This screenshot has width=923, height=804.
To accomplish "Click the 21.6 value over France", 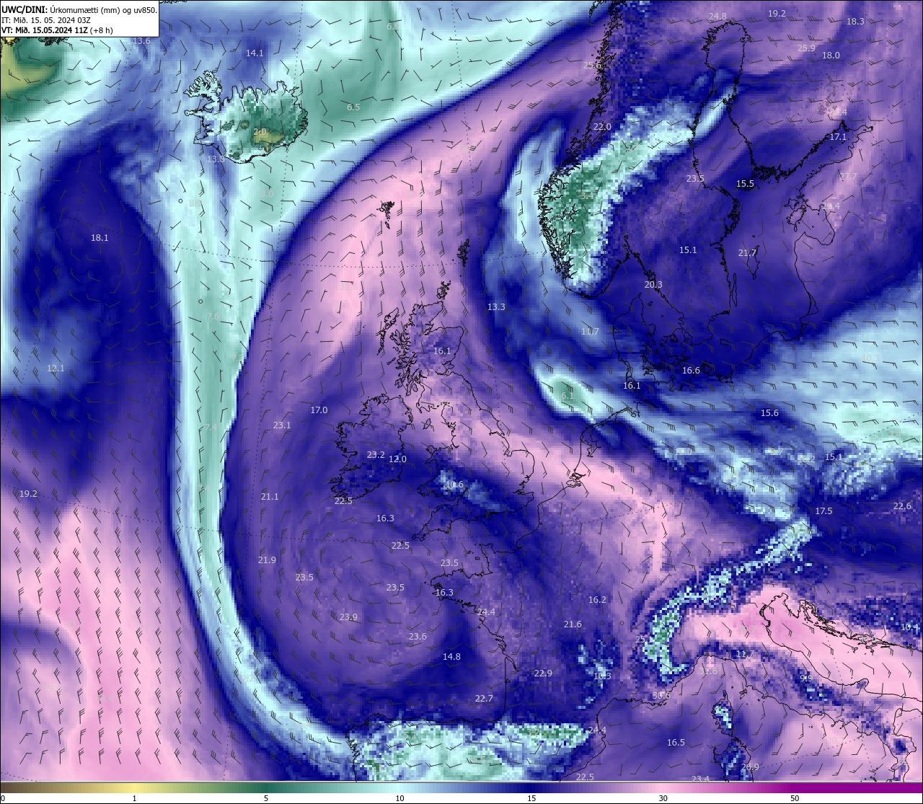I will point(573,624).
